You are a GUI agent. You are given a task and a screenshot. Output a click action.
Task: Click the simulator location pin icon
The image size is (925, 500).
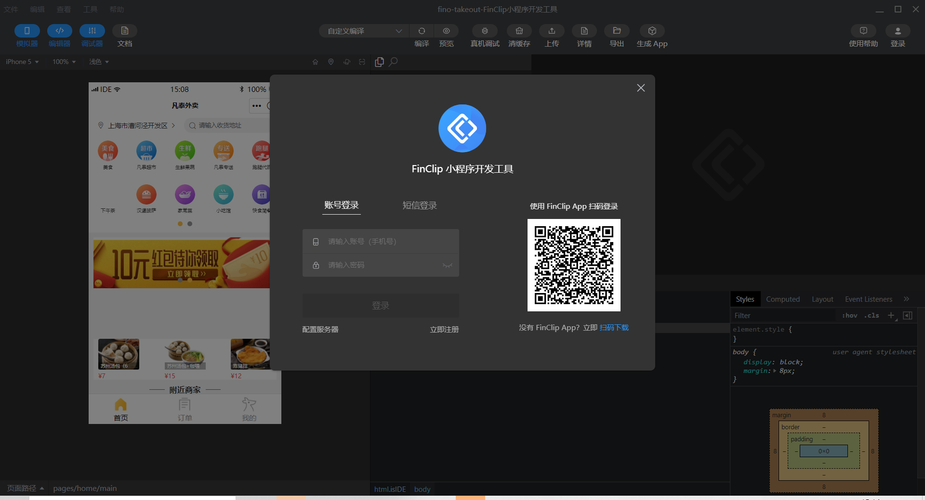tap(331, 62)
